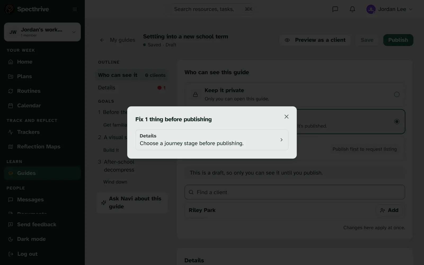This screenshot has height=265, width=424.
Task: Click Send feedback
Action: click(42, 224)
